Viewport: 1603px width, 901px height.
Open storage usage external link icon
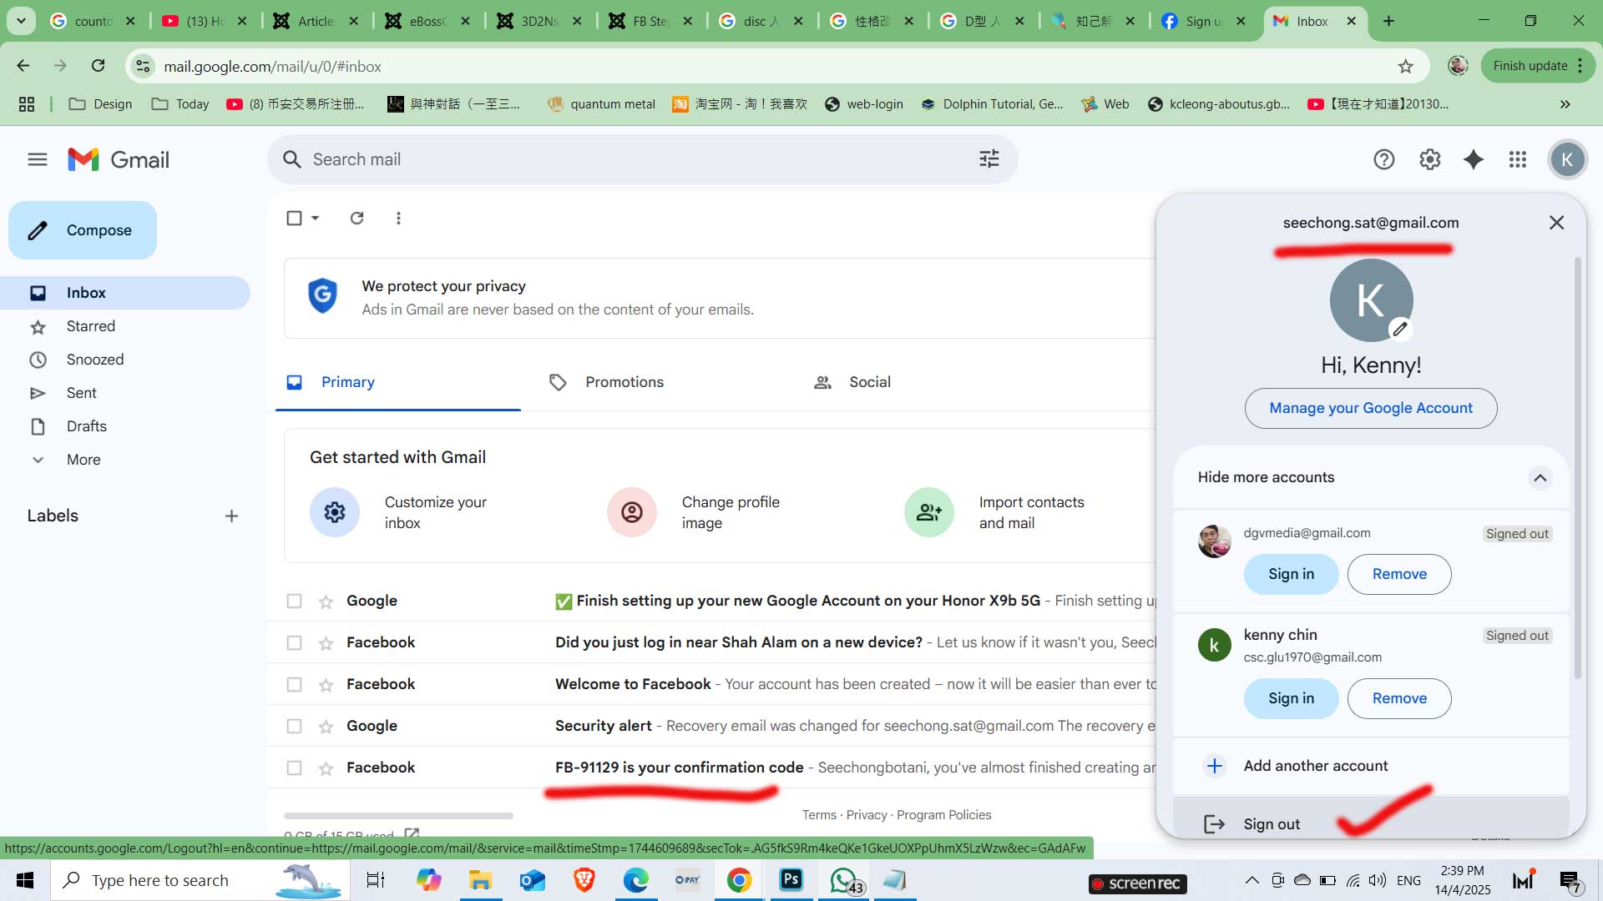click(x=412, y=833)
